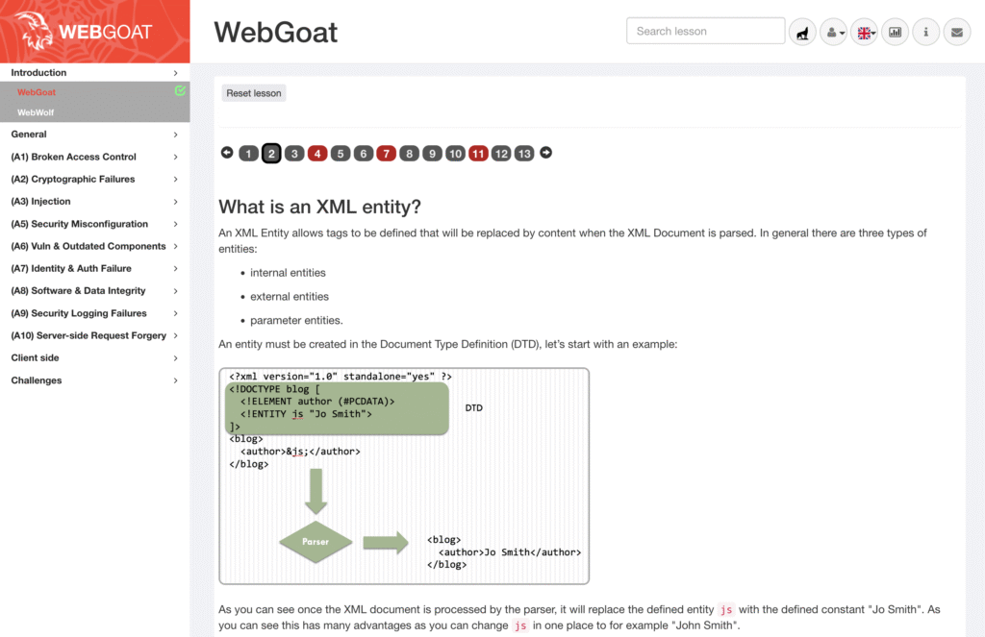The image size is (985, 637).
Task: Open the user account menu icon
Action: (x=834, y=32)
